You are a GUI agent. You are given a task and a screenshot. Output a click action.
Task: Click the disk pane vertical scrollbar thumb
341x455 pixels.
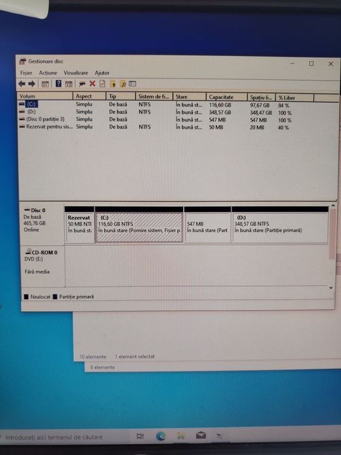point(333,234)
